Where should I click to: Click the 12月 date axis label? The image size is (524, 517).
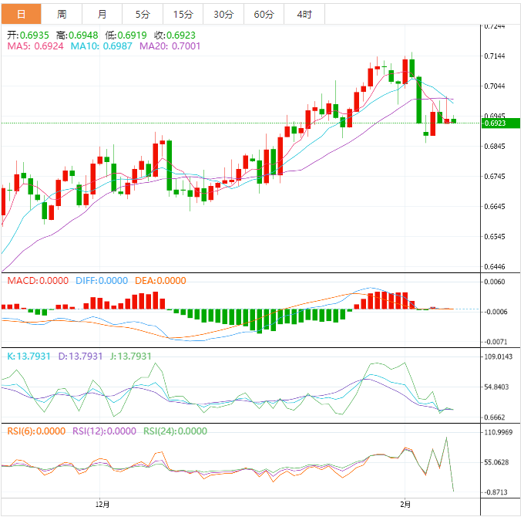102,505
